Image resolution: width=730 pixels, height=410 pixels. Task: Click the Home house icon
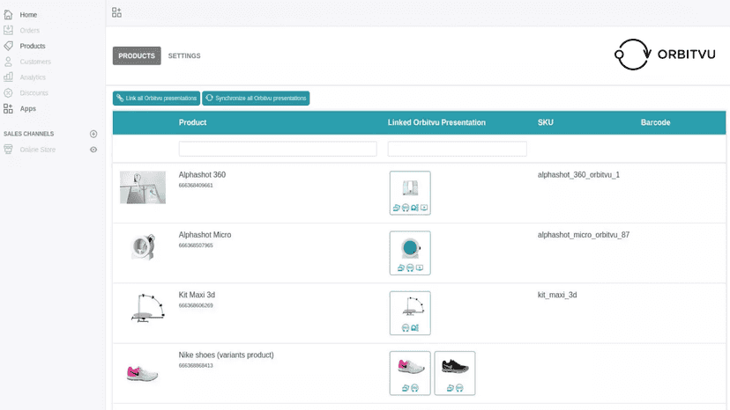[9, 15]
